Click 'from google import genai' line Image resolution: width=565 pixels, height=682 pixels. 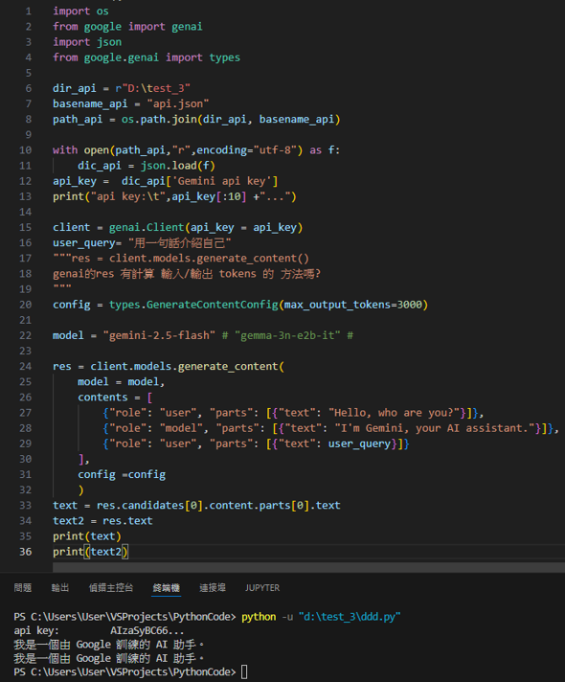pyautogui.click(x=127, y=27)
